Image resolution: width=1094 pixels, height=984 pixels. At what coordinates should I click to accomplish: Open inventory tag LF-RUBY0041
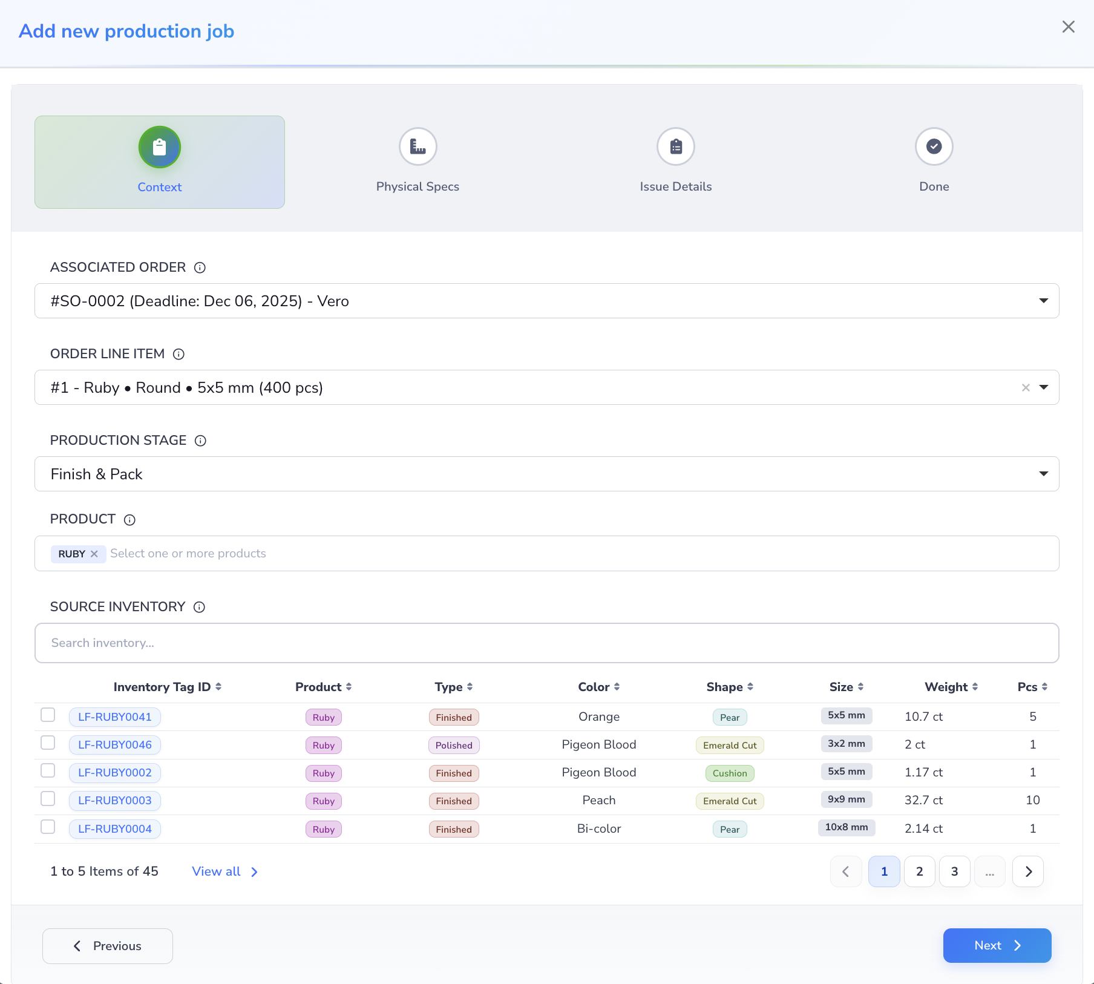coord(115,717)
